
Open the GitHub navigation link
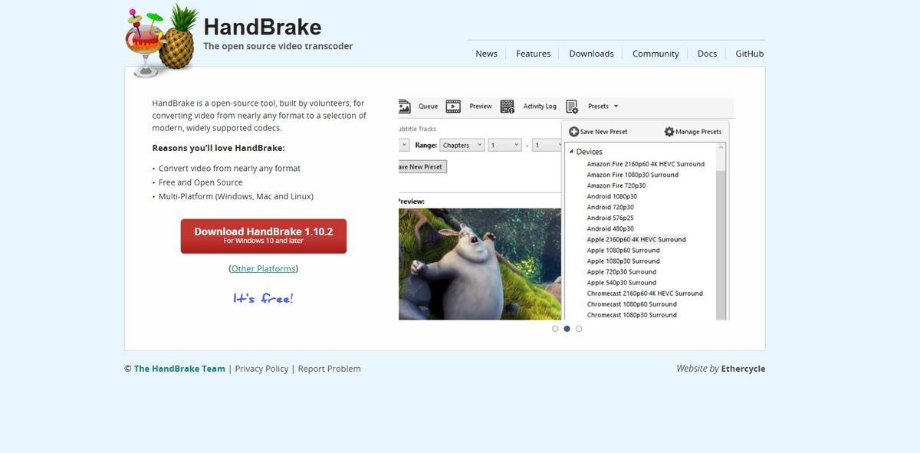[749, 54]
